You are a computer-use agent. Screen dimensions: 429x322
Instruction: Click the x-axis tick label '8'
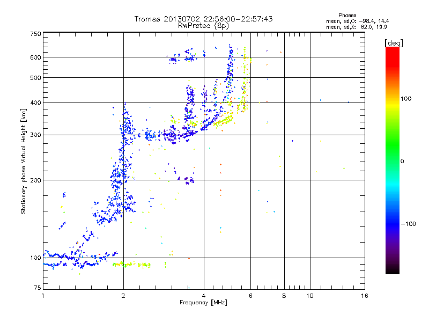pos(284,296)
